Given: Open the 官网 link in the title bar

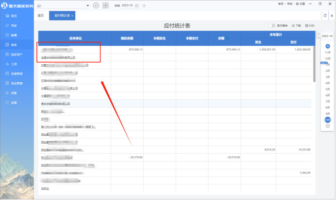Looking at the screenshot, I should [x=281, y=4].
